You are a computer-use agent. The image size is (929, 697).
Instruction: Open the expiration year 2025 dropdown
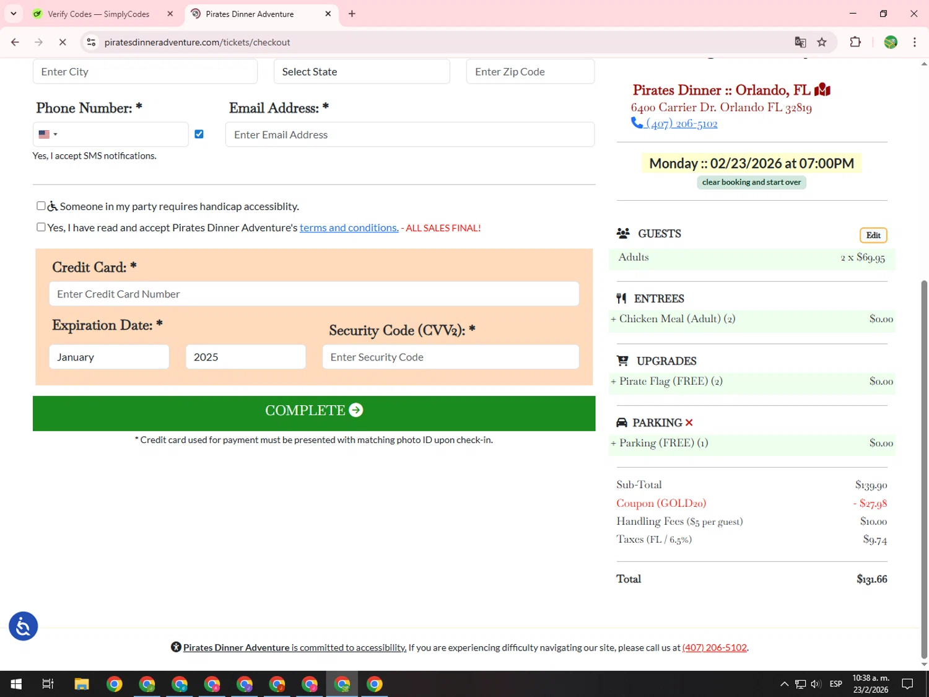[246, 357]
